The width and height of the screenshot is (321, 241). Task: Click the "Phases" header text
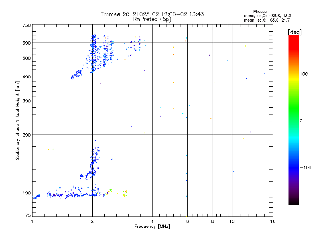[260, 12]
